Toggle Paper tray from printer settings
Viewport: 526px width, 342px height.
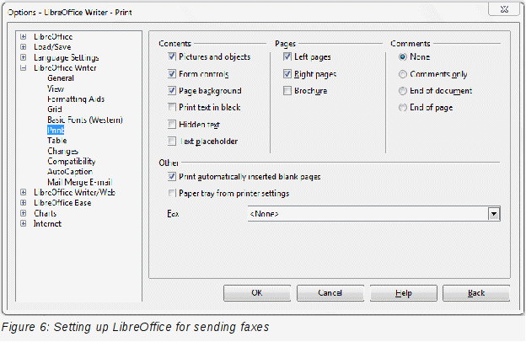[x=172, y=193]
